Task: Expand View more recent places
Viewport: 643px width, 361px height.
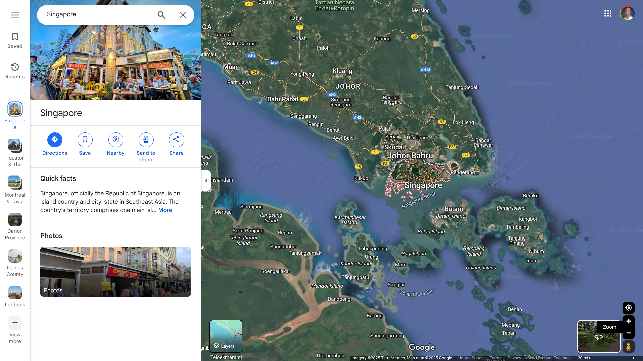Action: [15, 323]
